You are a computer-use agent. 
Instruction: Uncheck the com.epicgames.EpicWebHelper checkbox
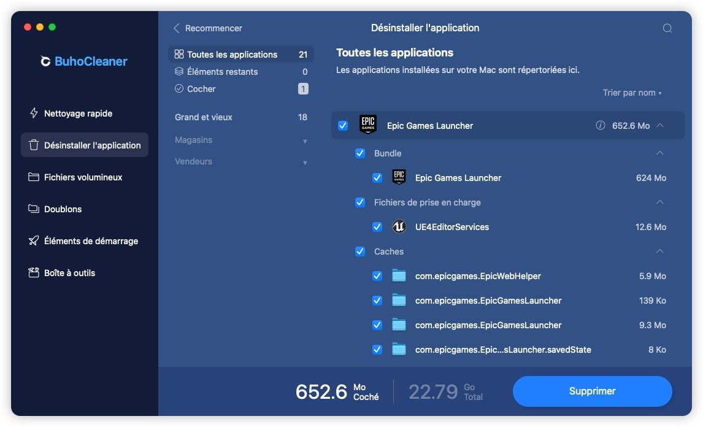coord(377,276)
